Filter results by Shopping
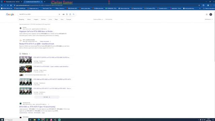 coord(21,19)
